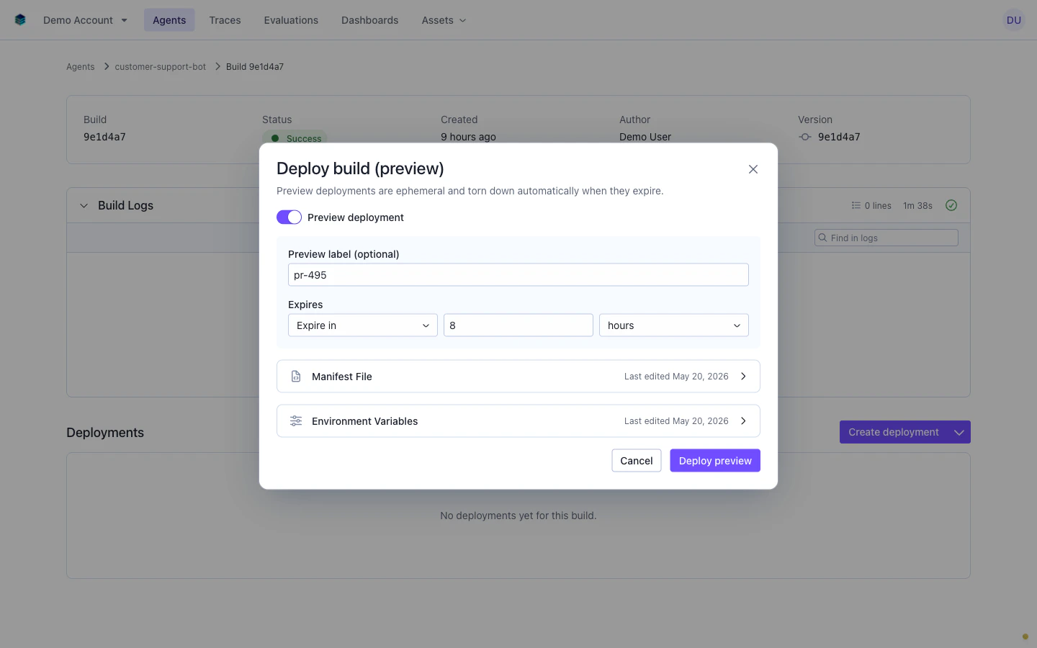This screenshot has height=648, width=1037.
Task: Click the Manifest File document icon
Action: [296, 377]
